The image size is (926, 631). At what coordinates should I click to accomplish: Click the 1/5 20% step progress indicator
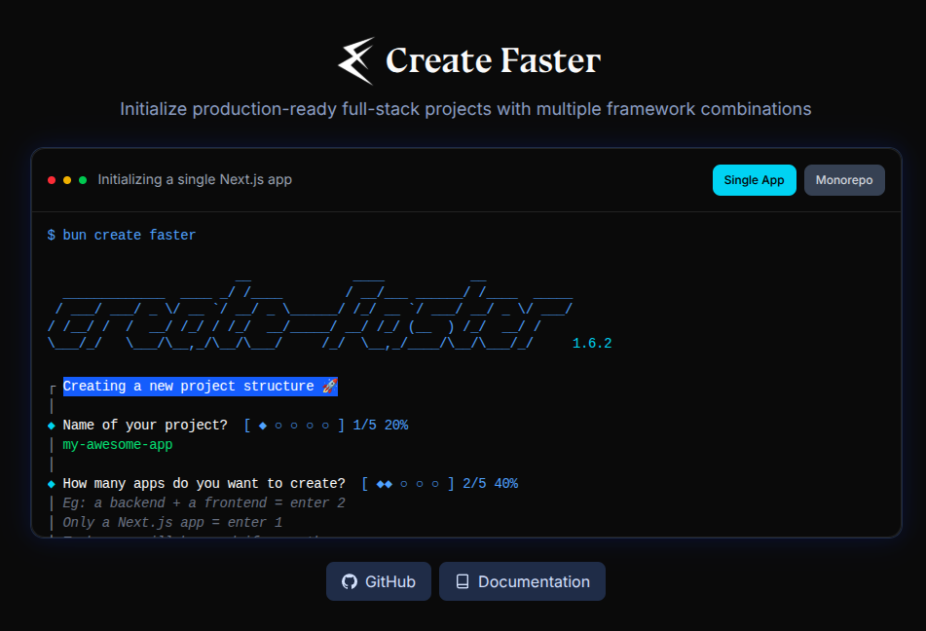(x=327, y=425)
